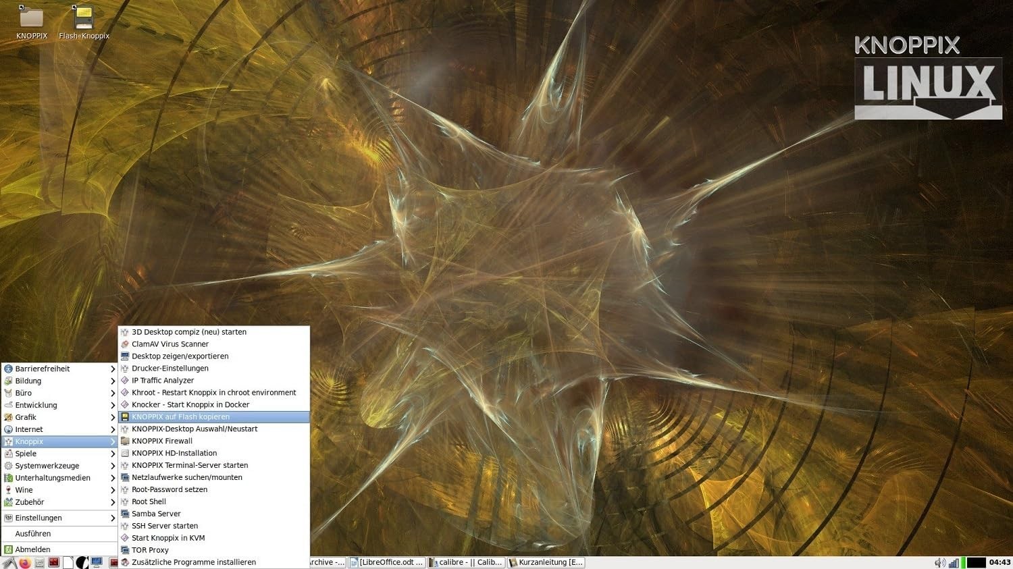This screenshot has height=569, width=1013.
Task: Open the Zubehör menu category
Action: (x=59, y=502)
